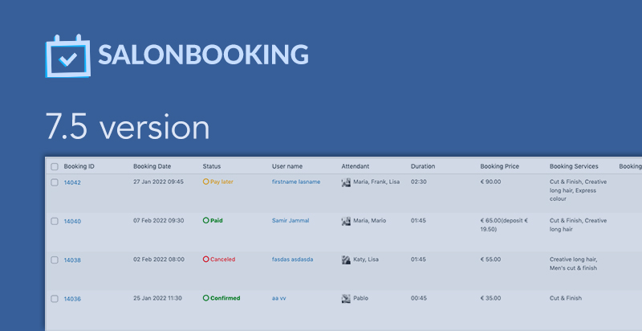Toggle the select-all bookings checkbox in header
The height and width of the screenshot is (331, 642).
pos(55,167)
